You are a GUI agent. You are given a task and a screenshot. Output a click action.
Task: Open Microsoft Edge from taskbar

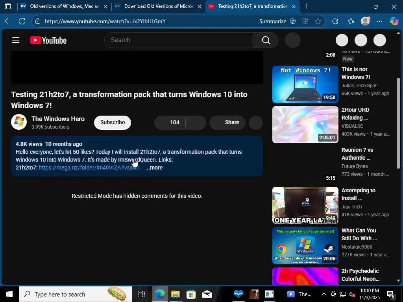(159, 294)
